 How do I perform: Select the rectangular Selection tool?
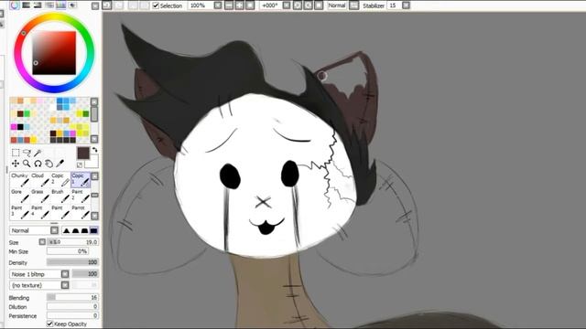[x=16, y=153]
